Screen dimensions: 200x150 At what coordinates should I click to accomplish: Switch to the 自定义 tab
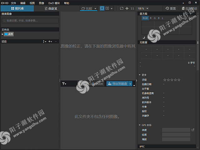coord(51,8)
